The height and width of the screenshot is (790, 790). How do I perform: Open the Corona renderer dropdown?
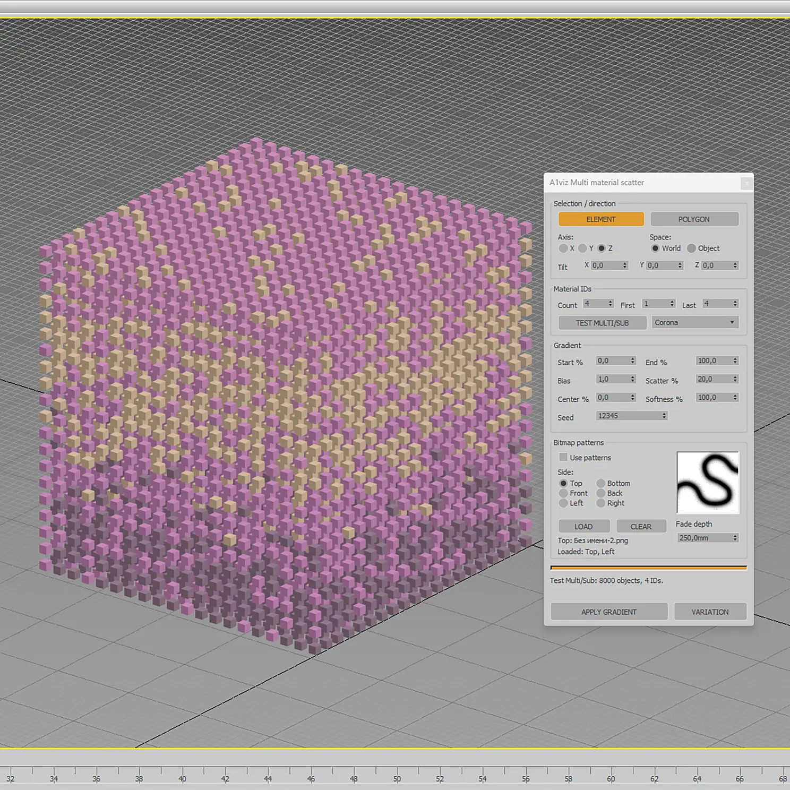(x=695, y=323)
